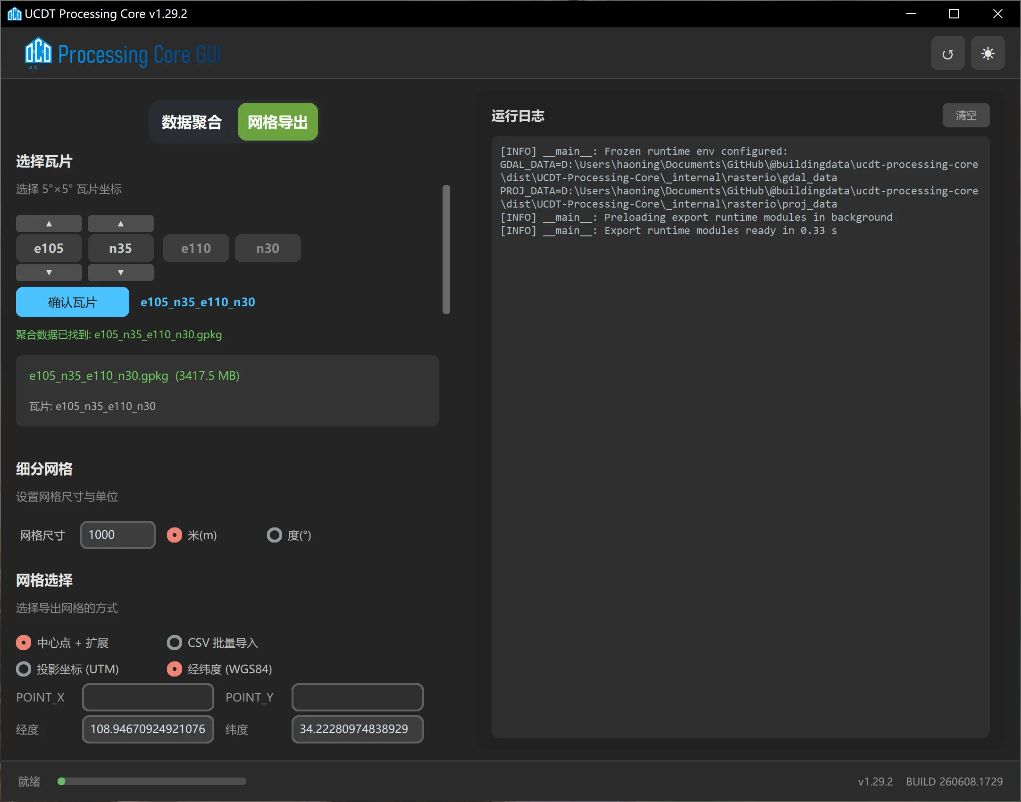Image resolution: width=1021 pixels, height=802 pixels.
Task: Clear the log with the 清空 button
Action: pos(966,115)
